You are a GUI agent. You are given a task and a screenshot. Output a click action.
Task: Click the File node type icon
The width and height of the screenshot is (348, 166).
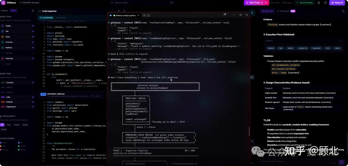[3, 31]
